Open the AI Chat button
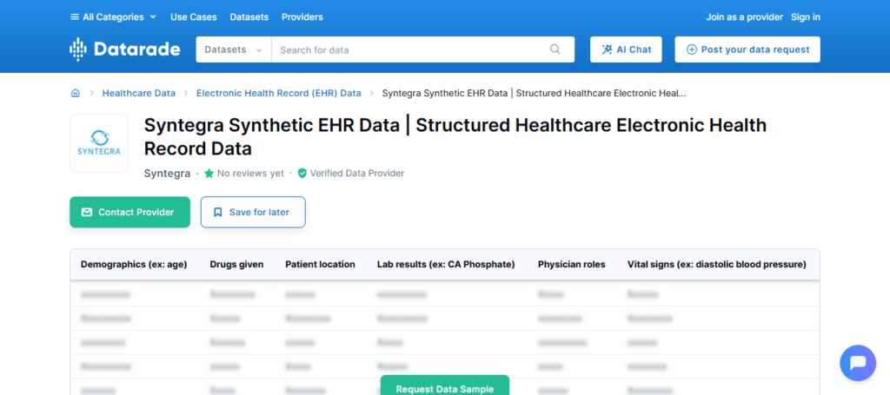This screenshot has width=890, height=395. point(626,49)
